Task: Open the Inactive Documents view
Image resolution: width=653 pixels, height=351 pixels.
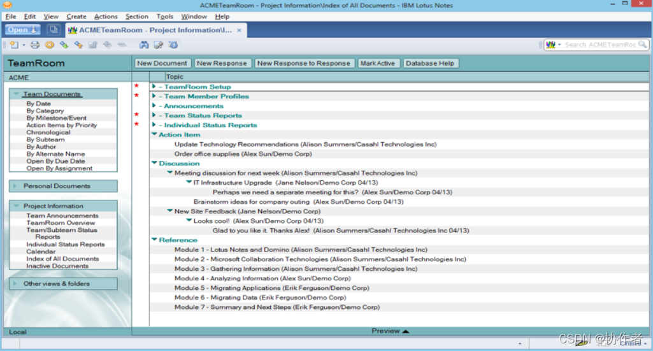Action: click(x=57, y=266)
